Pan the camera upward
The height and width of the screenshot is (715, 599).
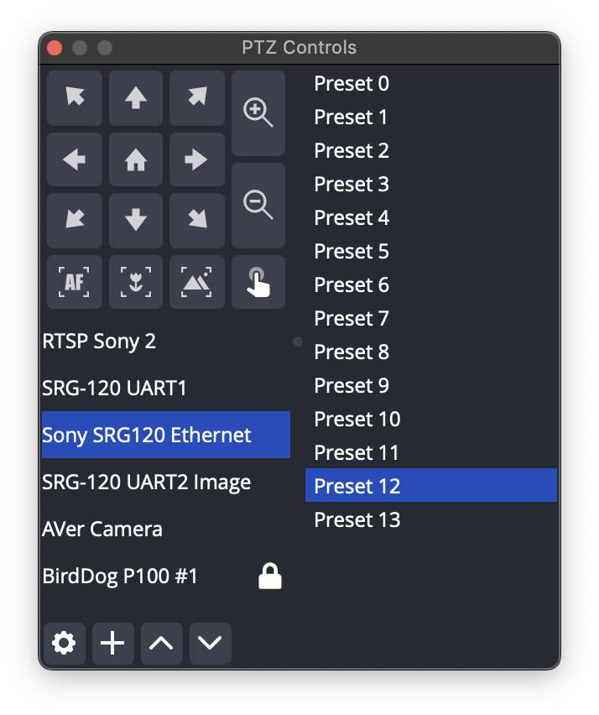click(135, 98)
